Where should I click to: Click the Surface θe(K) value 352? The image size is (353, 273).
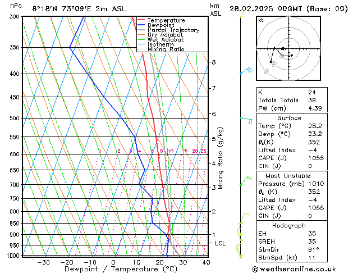pos(314,142)
